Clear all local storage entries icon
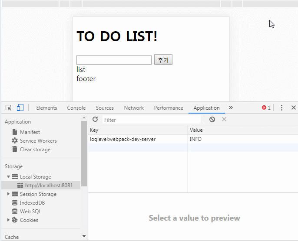This screenshot has height=241, width=298. [x=212, y=119]
